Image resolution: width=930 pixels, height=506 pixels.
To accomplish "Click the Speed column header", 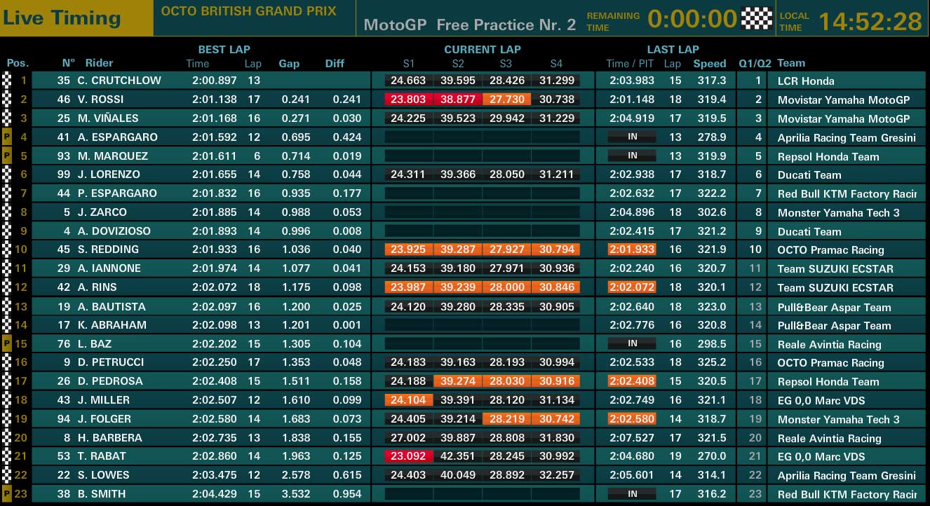I will (x=710, y=63).
